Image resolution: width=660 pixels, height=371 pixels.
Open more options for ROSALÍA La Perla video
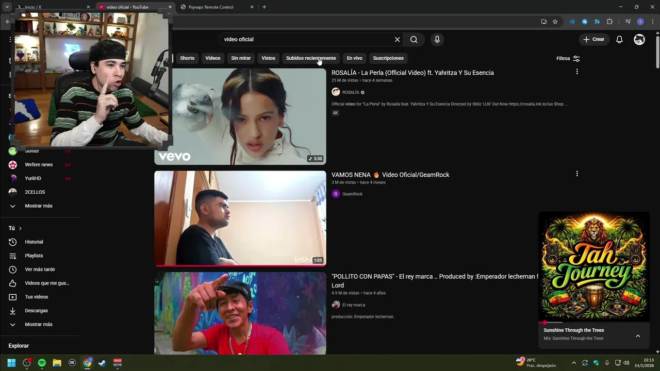click(577, 72)
